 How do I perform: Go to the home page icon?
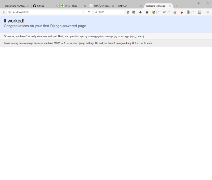(147, 12)
